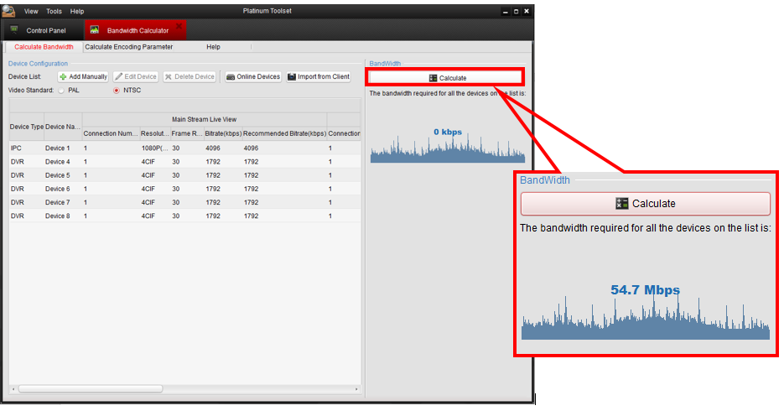This screenshot has width=784, height=416.
Task: Select the NTSC video standard
Action: [x=117, y=90]
